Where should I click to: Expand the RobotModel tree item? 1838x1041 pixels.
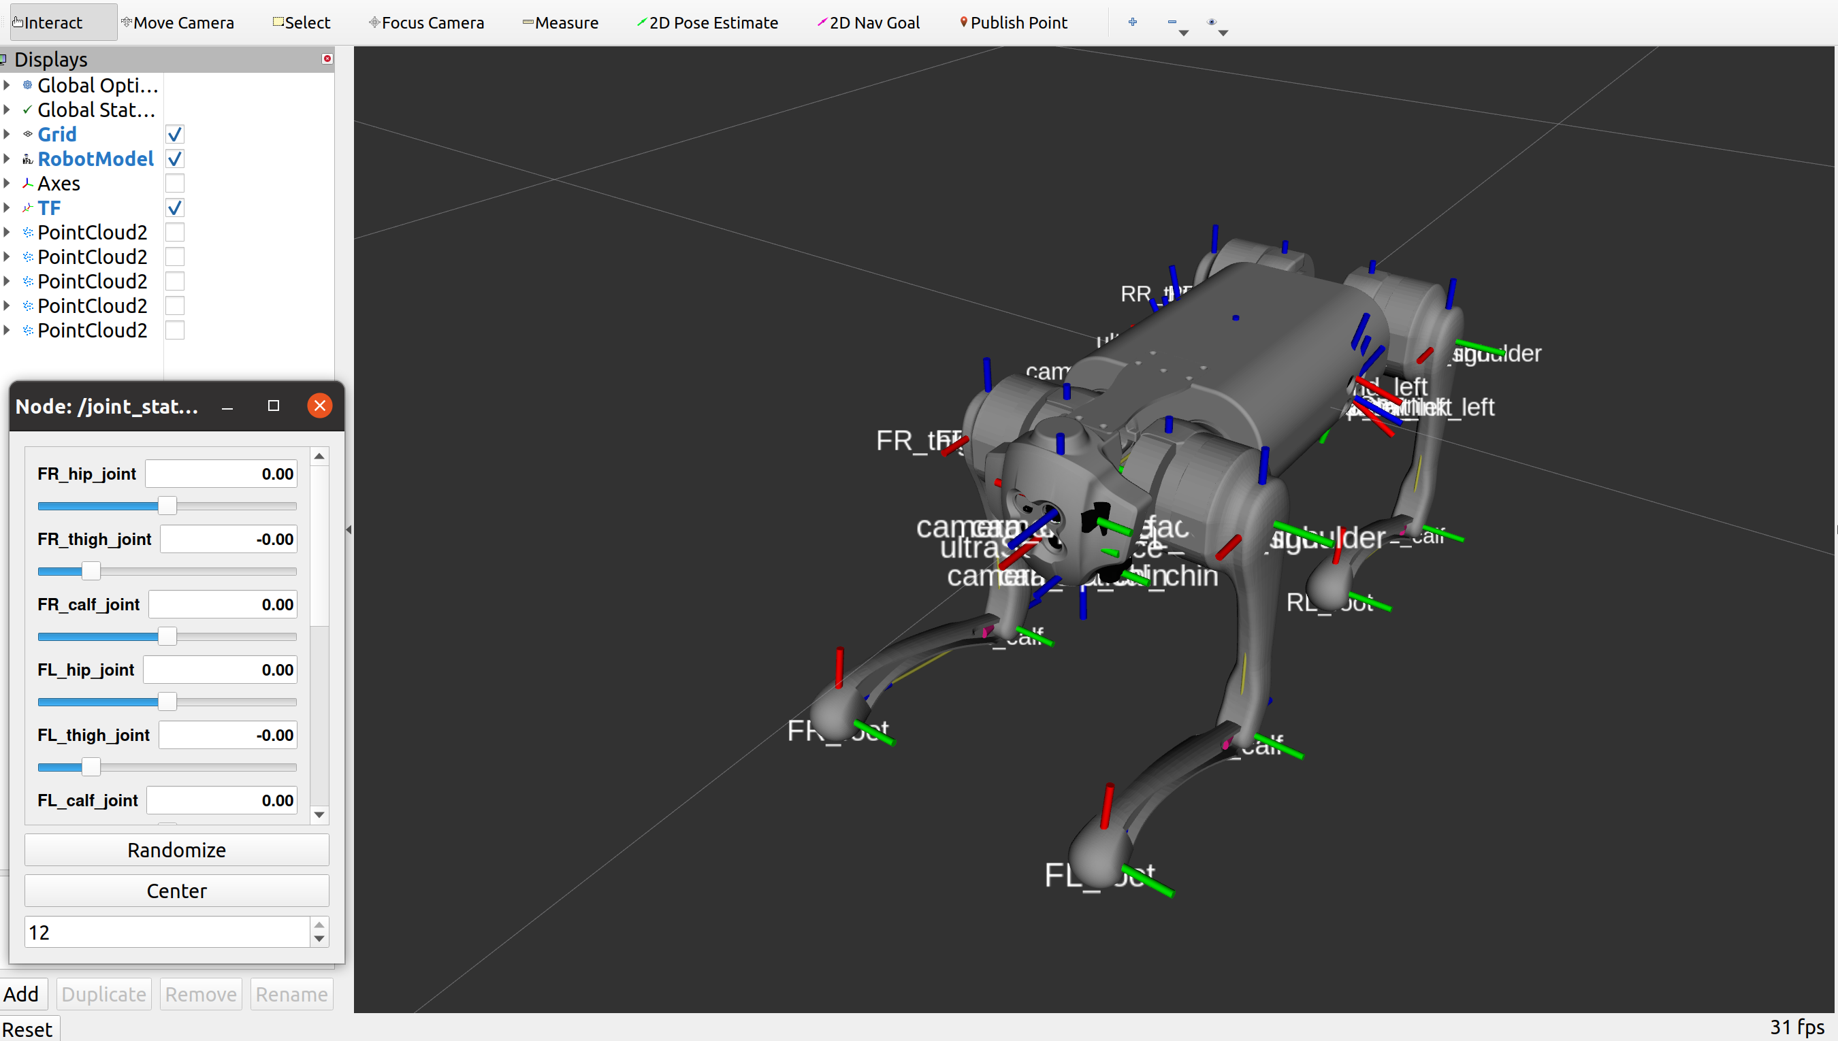tap(7, 159)
